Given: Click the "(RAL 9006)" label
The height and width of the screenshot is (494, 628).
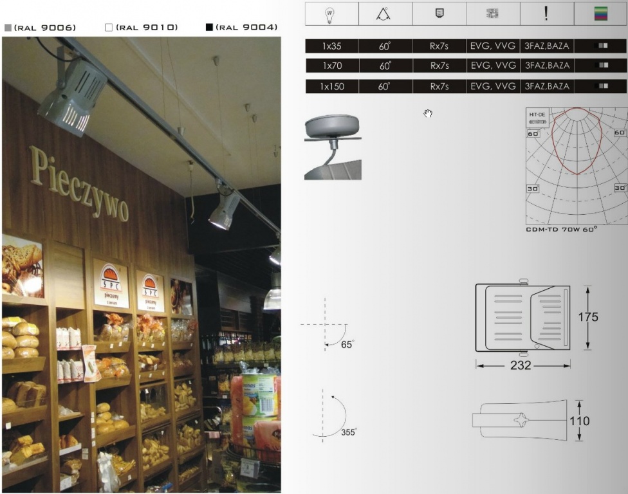Looking at the screenshot, I should 45,28.
